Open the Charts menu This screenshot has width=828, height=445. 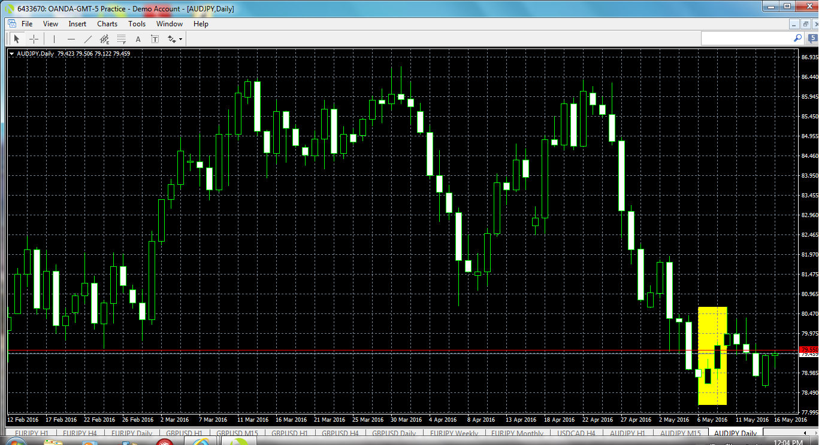[107, 24]
